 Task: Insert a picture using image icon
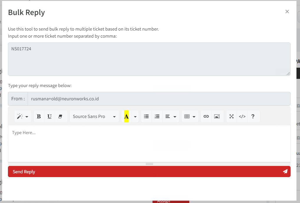(x=217, y=117)
